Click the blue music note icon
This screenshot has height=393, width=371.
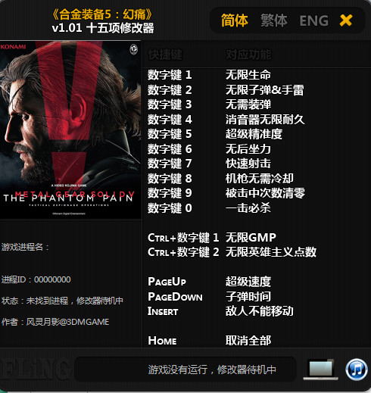(357, 369)
